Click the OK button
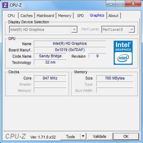143x143 pixels. (126, 136)
